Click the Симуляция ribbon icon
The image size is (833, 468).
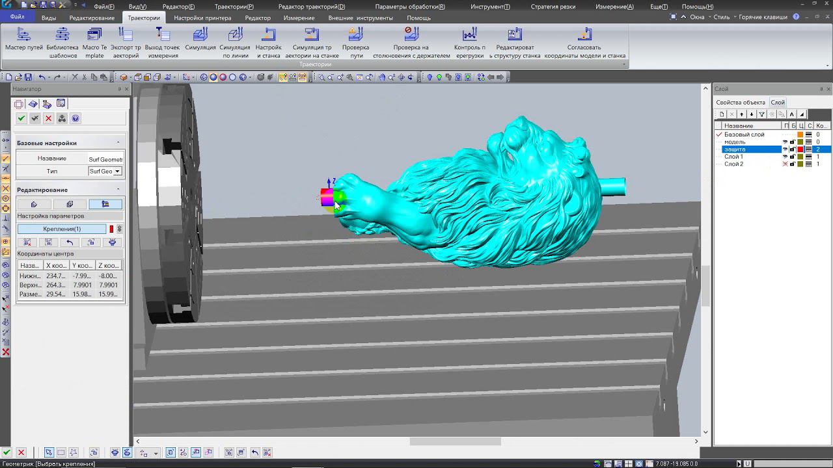200,35
